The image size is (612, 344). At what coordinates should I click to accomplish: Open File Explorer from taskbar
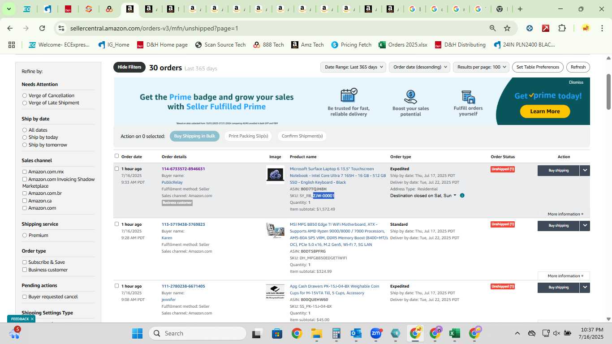(x=317, y=333)
